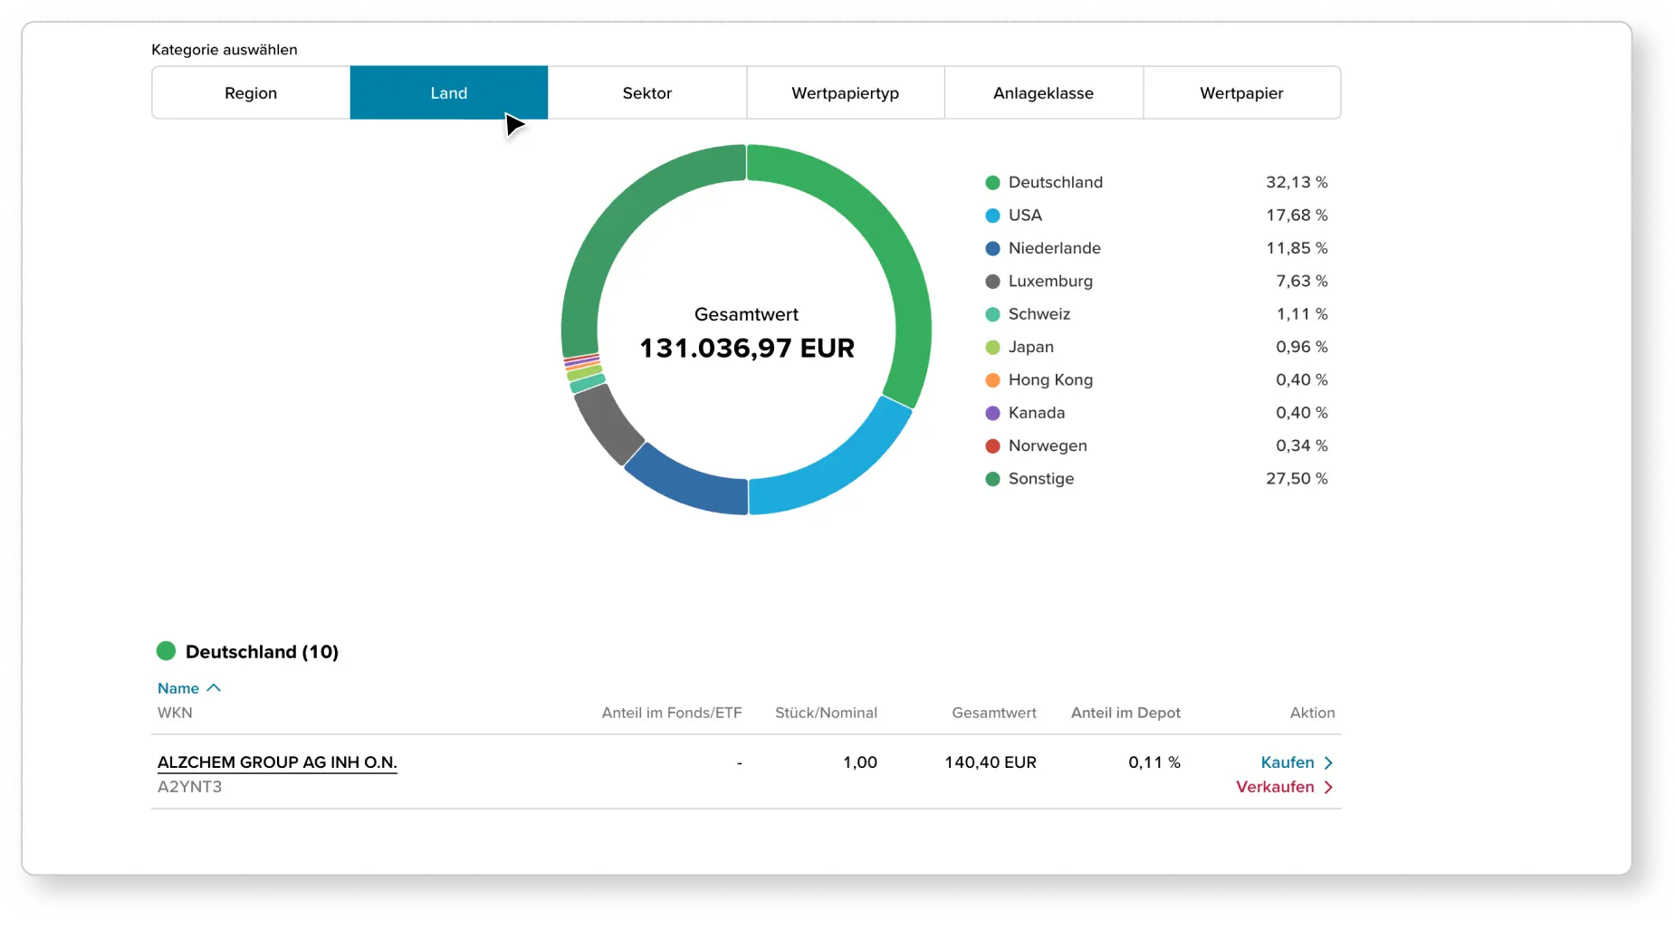Click the Gesamtwert amount in the chart center
Image resolution: width=1675 pixels, height=929 pixels.
[x=746, y=347]
